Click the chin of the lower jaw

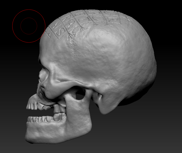click(33, 135)
